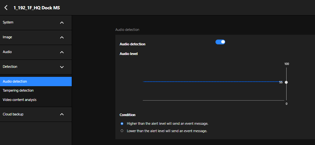This screenshot has height=145, width=315.
Task: Expand the Image settings section label
Action: point(7,37)
